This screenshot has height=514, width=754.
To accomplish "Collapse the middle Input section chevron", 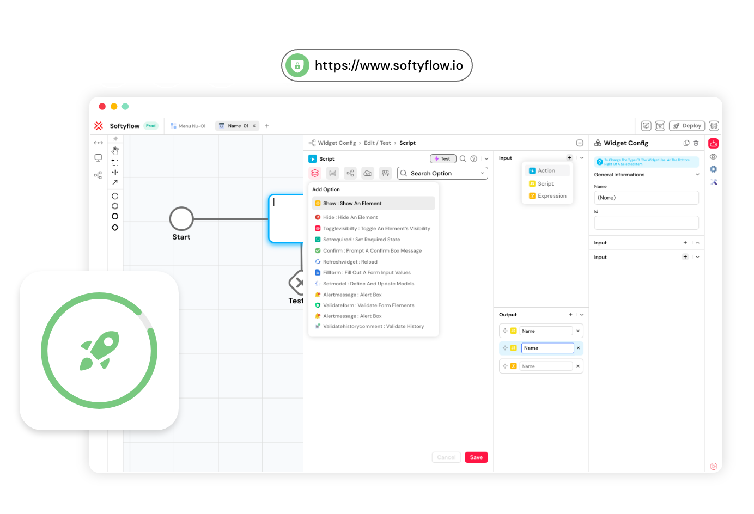I will [x=582, y=158].
